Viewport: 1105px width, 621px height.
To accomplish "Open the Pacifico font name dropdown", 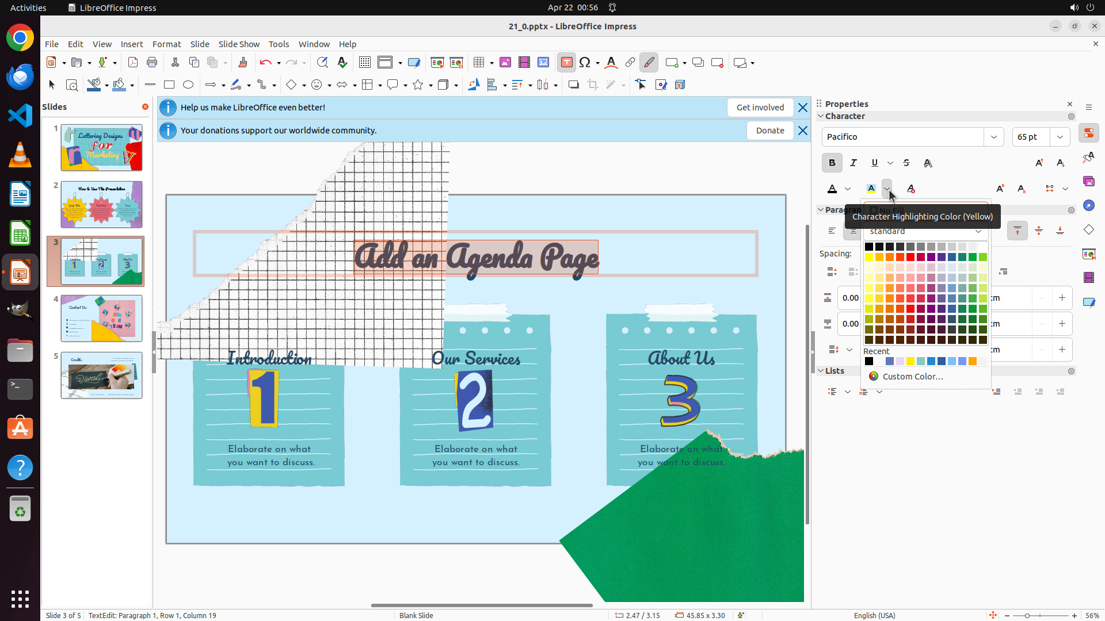I will [994, 137].
